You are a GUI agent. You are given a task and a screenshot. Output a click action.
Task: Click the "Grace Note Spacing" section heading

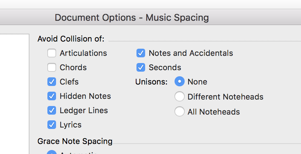point(75,141)
